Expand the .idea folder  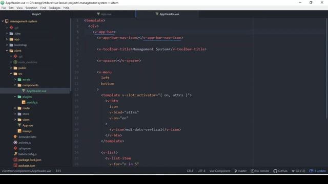click(x=7, y=33)
